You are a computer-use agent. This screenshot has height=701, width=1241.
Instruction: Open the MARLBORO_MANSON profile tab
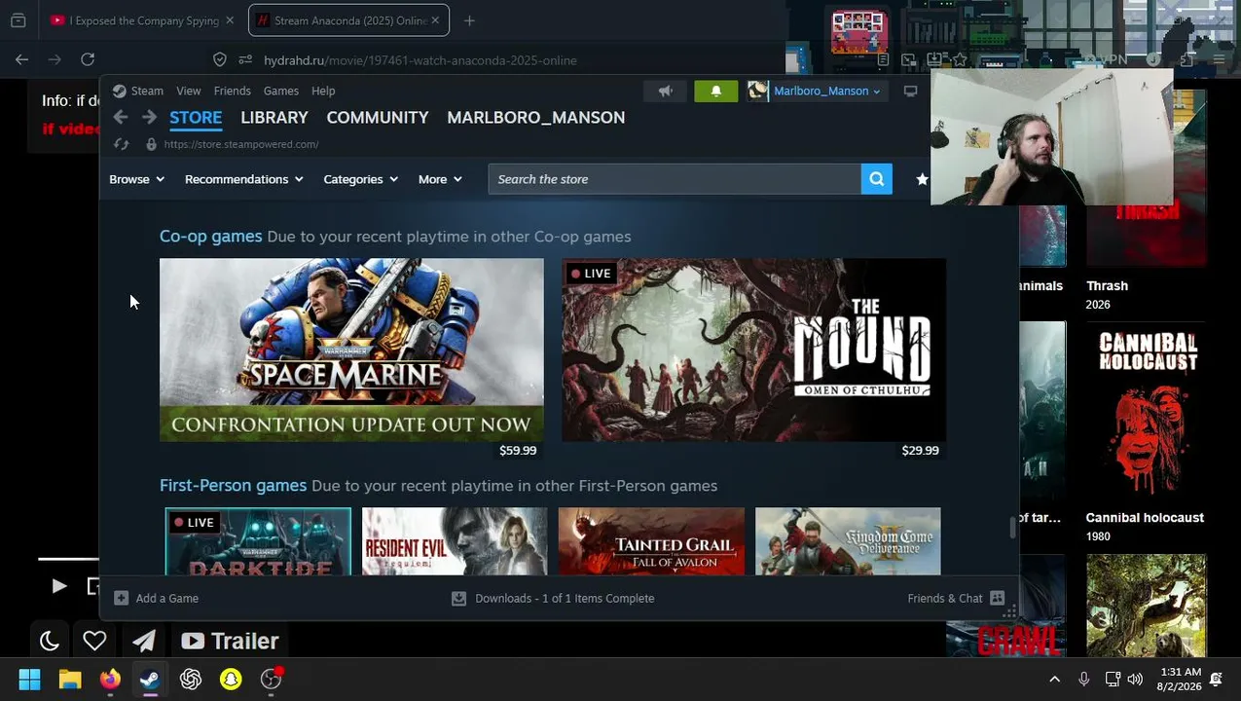coord(535,117)
